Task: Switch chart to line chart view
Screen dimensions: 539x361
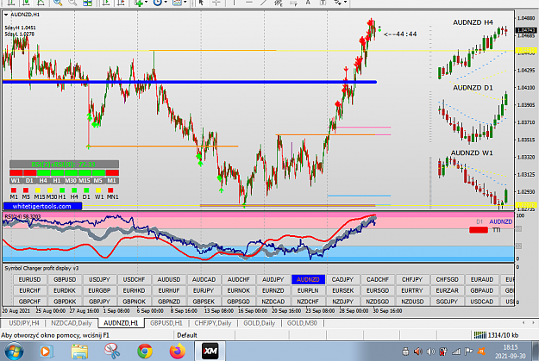Action: click(41, 3)
